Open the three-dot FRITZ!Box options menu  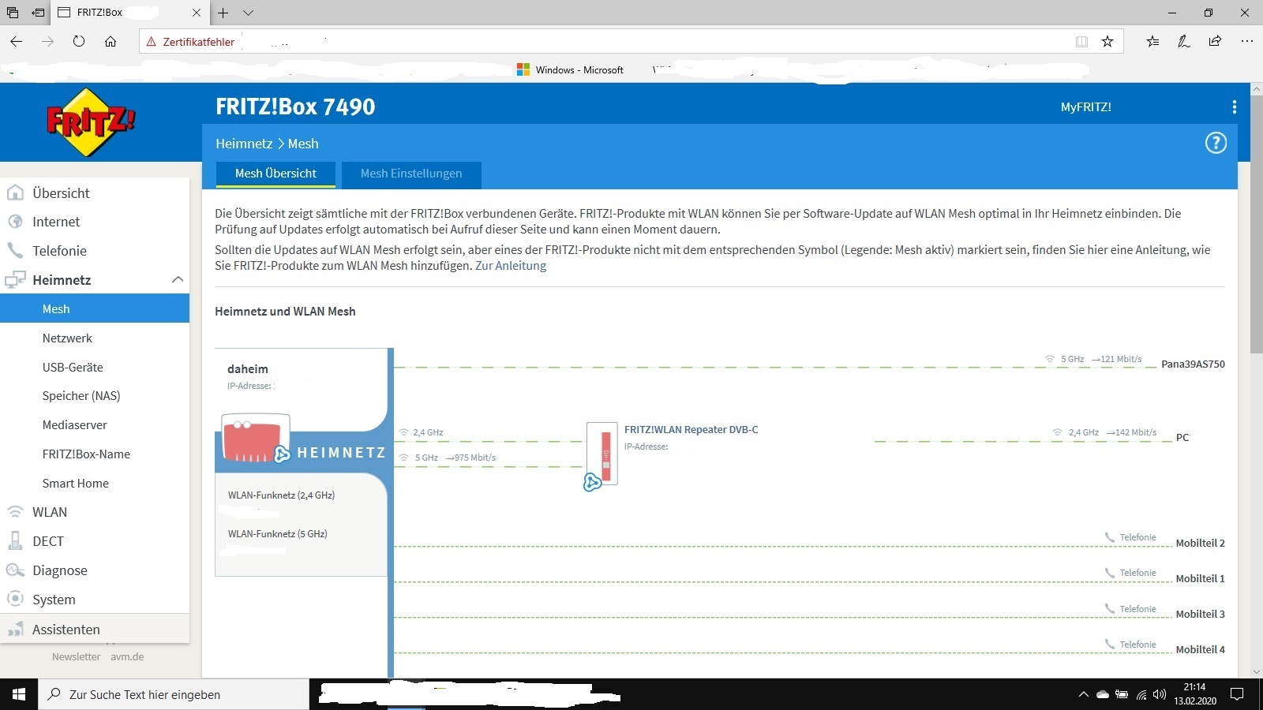pyautogui.click(x=1235, y=106)
